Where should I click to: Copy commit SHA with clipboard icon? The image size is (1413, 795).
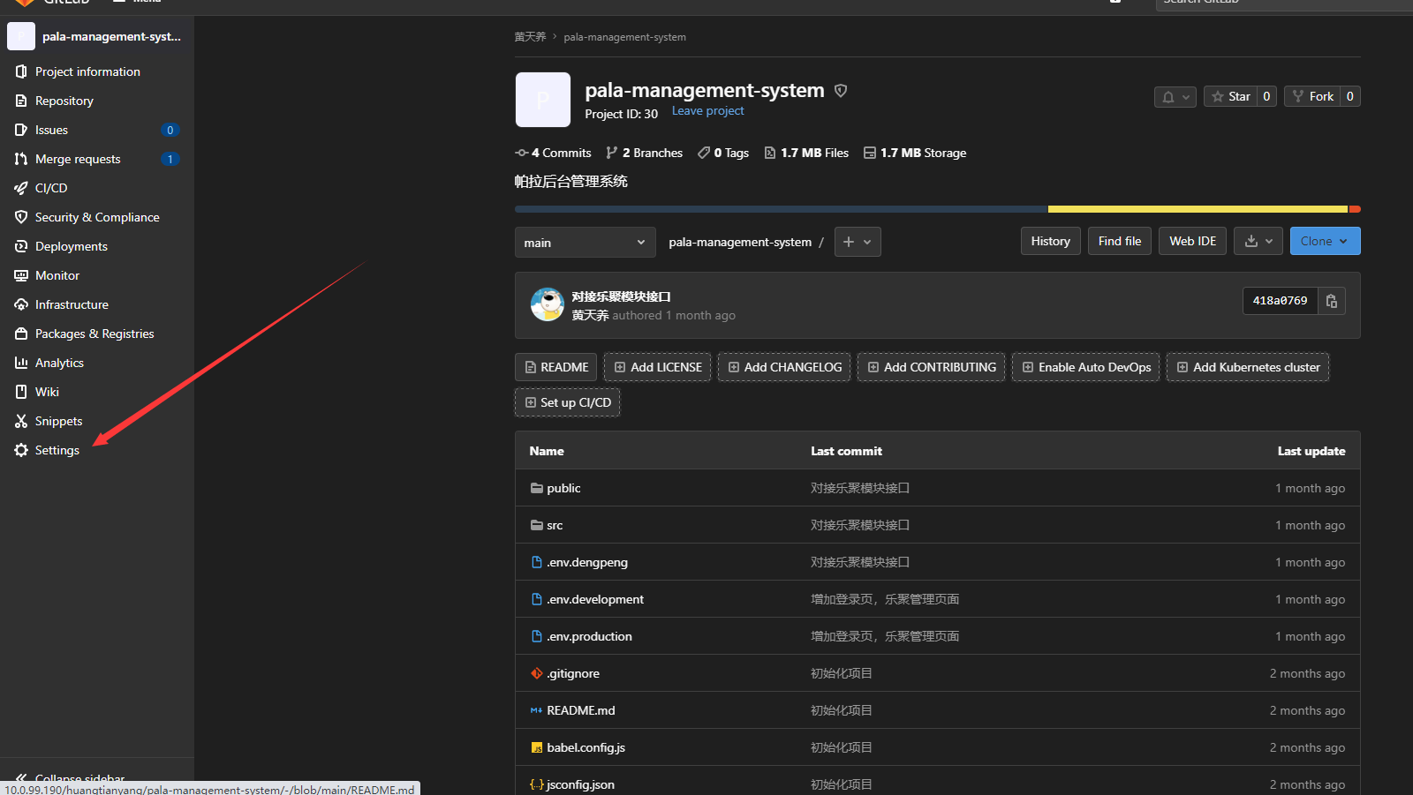pyautogui.click(x=1332, y=301)
